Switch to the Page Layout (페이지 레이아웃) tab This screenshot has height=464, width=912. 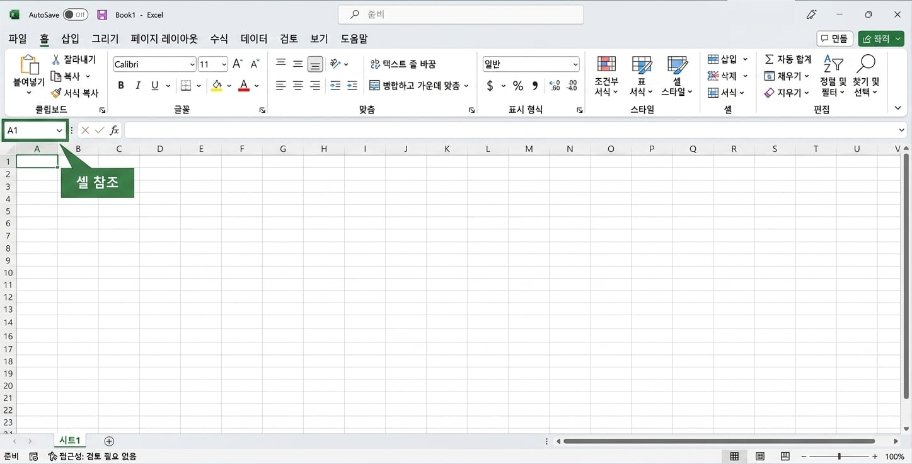[x=164, y=39]
